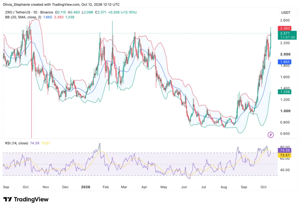Click the 1.000 price axis label
The height and width of the screenshot is (208, 301).
point(285,111)
